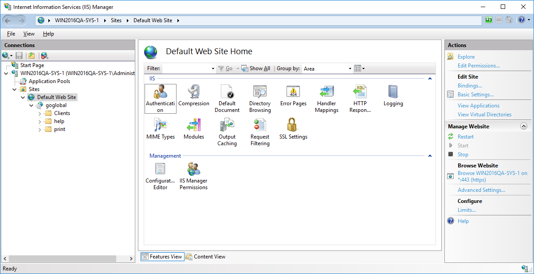Expand the help folder node
The image size is (534, 274).
39,121
